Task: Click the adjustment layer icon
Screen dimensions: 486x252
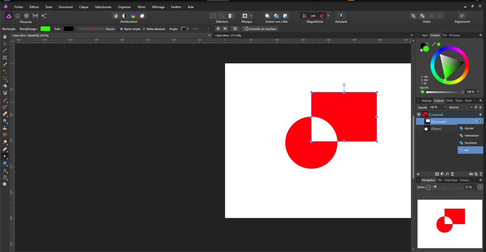Action: pos(442,174)
